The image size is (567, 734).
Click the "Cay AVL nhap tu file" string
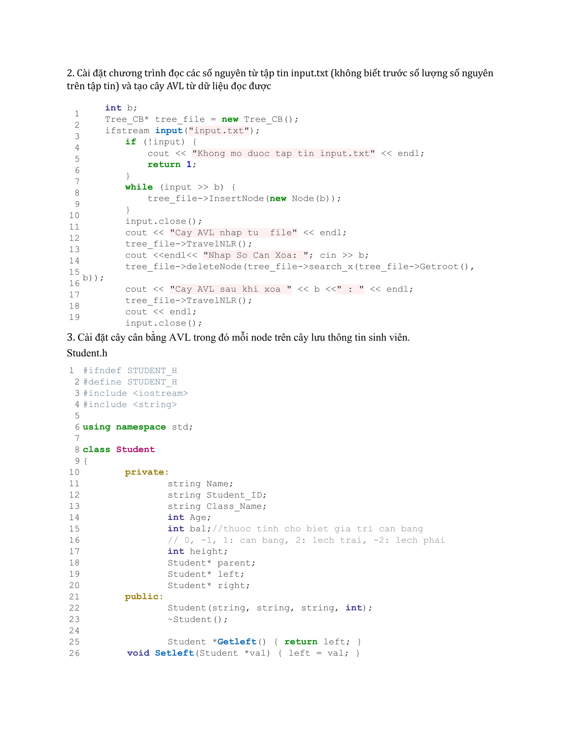[233, 233]
